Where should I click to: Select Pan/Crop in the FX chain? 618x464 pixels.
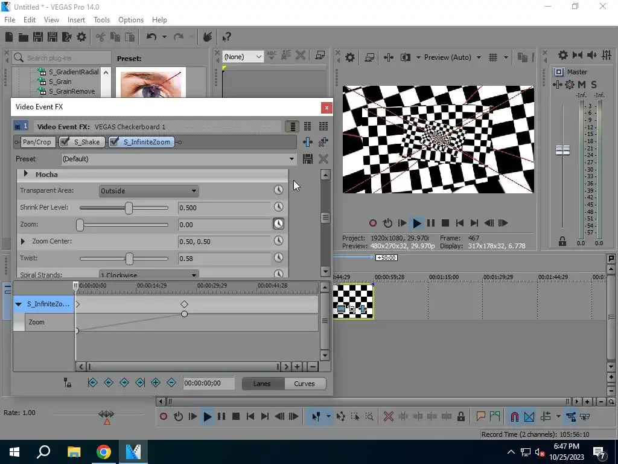tap(36, 142)
